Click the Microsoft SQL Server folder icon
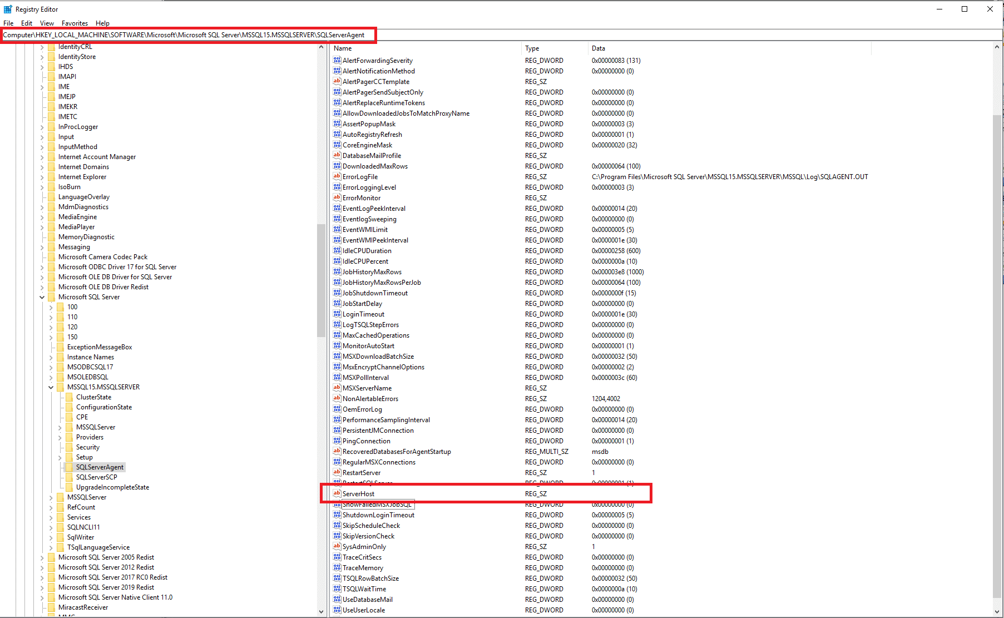The width and height of the screenshot is (1004, 618). click(52, 297)
